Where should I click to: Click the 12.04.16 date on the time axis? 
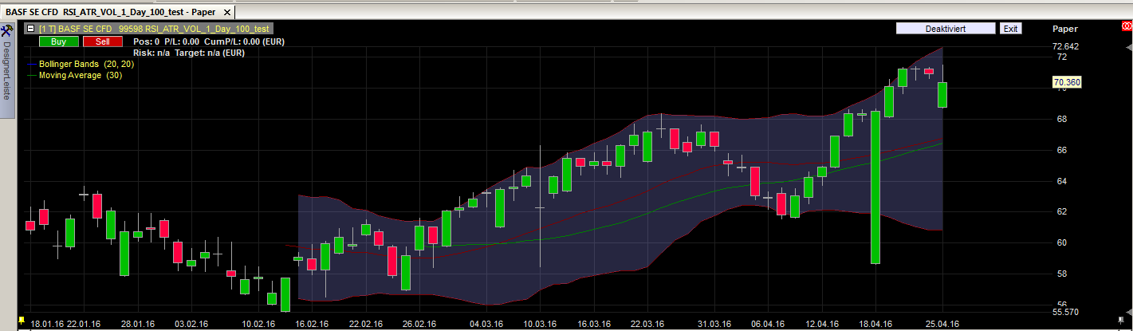(822, 324)
